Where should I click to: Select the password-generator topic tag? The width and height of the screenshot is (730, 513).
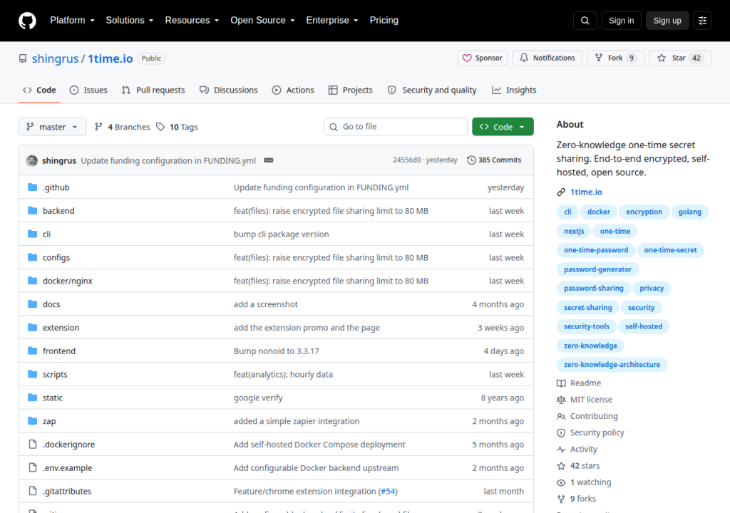(598, 269)
